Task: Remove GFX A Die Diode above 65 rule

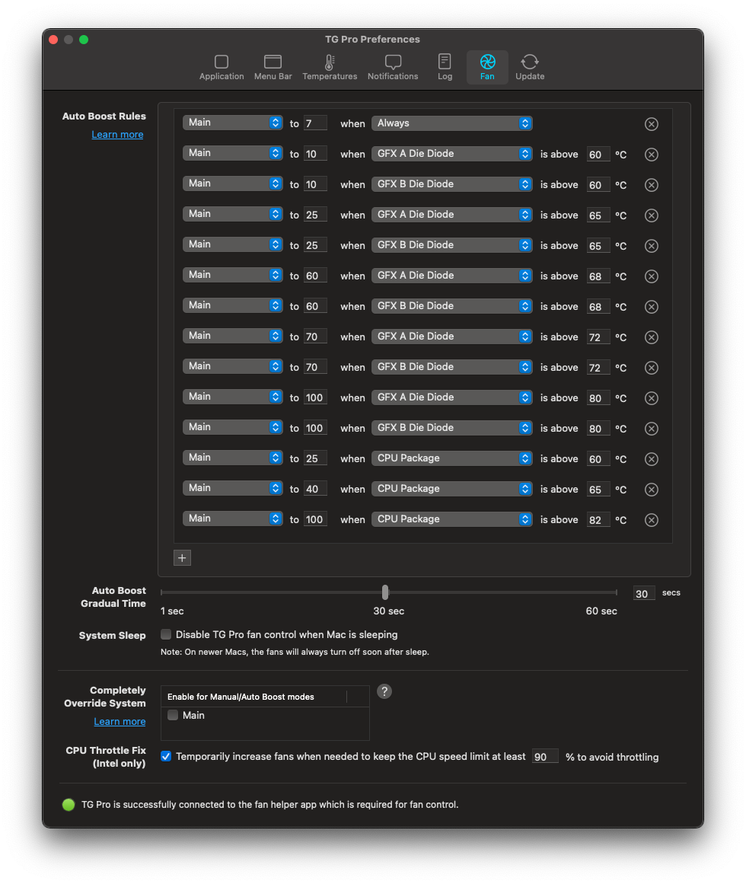Action: (x=652, y=215)
